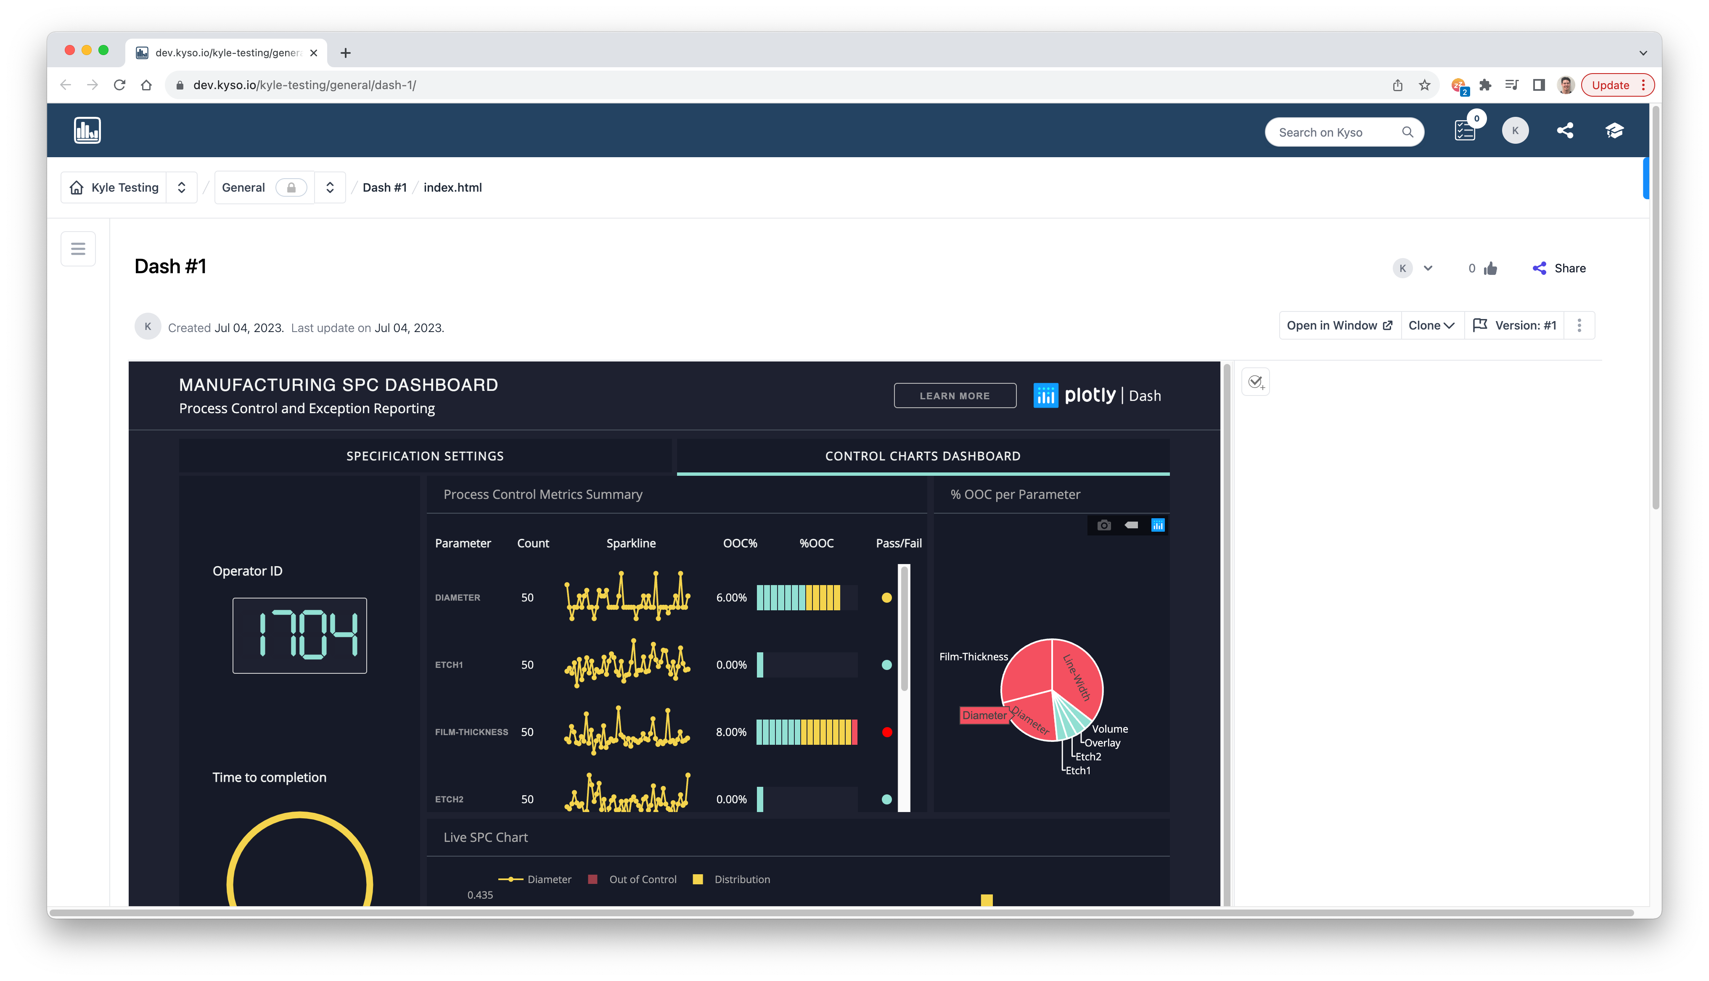Select Control Charts Dashboard tab

[923, 456]
